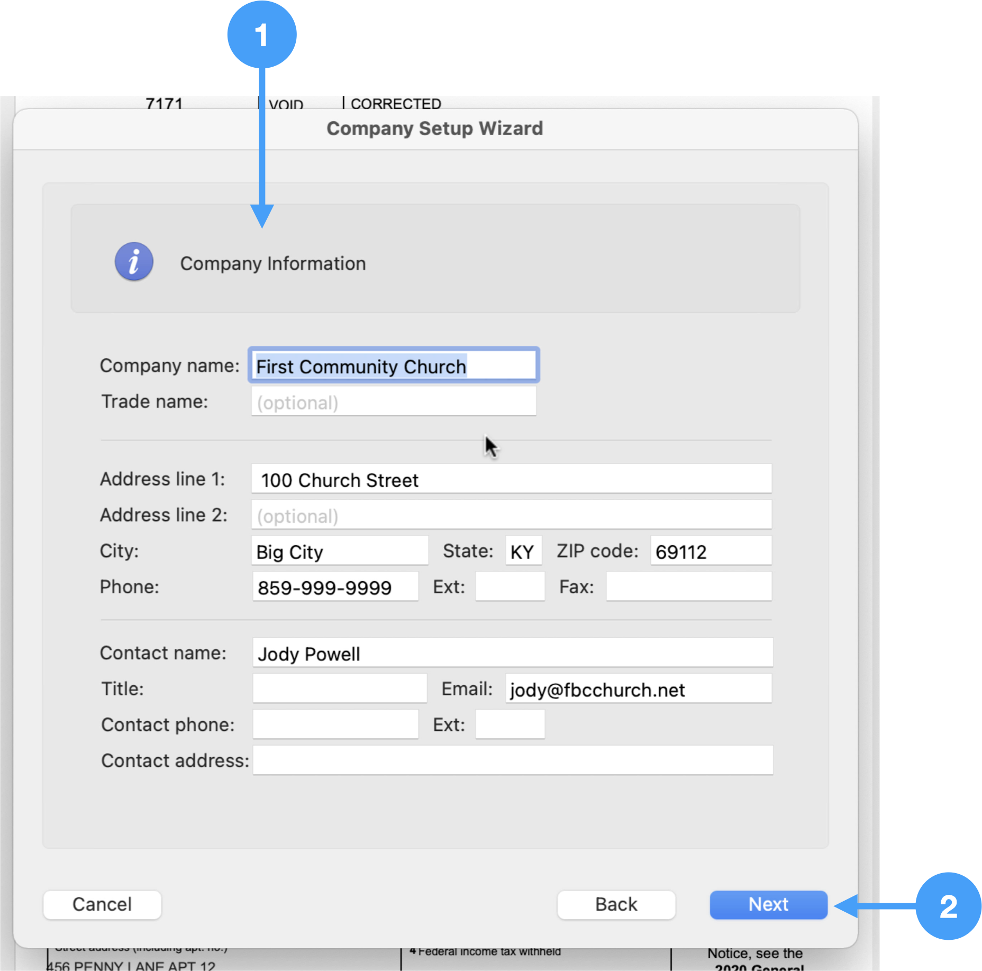Click into the Trade name field
This screenshot has height=971, width=982.
click(393, 402)
